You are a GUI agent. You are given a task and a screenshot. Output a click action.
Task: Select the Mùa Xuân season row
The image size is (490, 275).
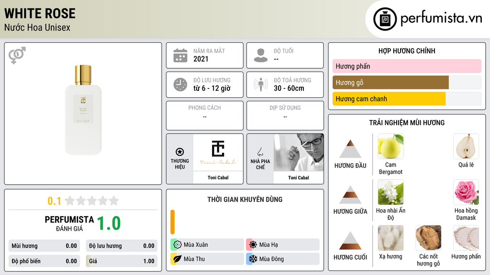pos(207,245)
